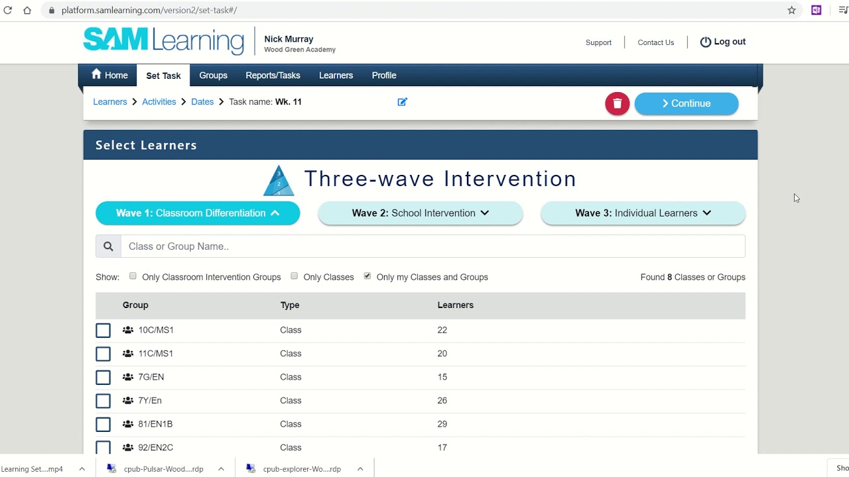Click the group icon beside 7Y/En
Viewport: 849px width, 477px height.
point(128,401)
